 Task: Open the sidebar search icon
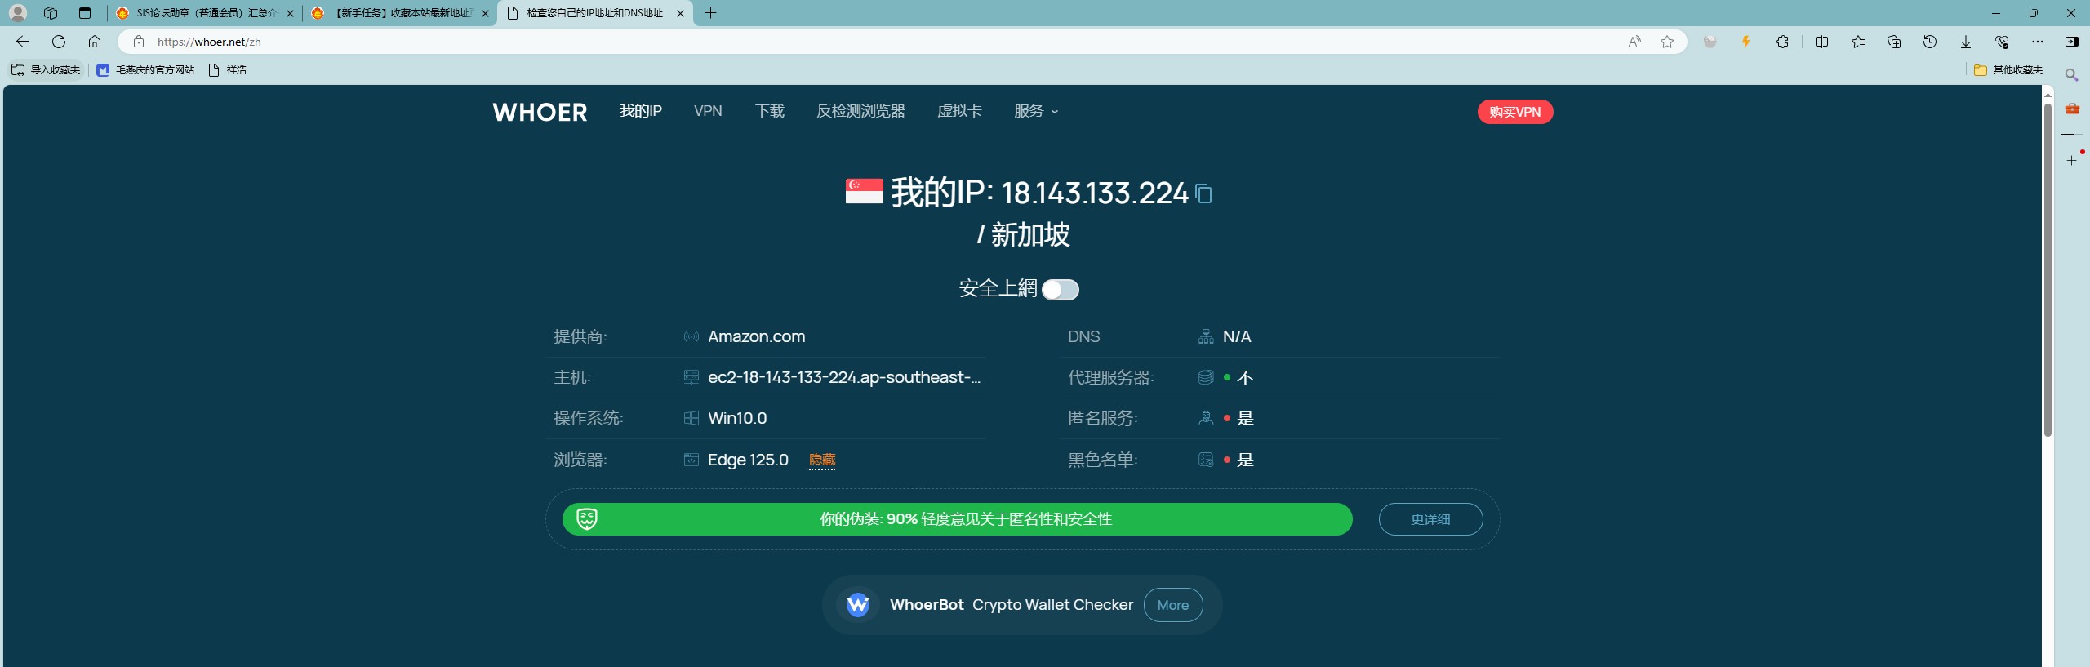[x=2072, y=75]
